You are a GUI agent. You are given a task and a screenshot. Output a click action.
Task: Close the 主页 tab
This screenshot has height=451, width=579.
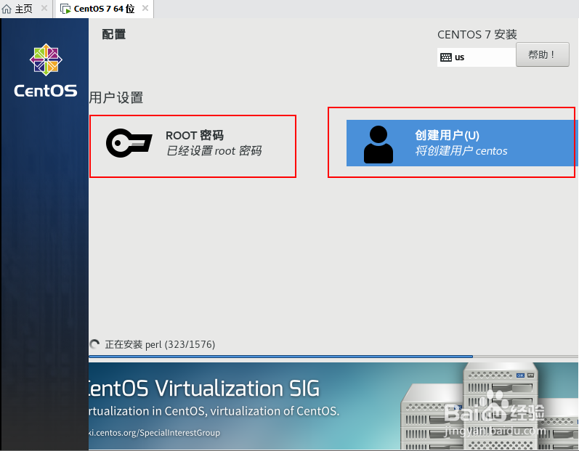click(x=44, y=8)
